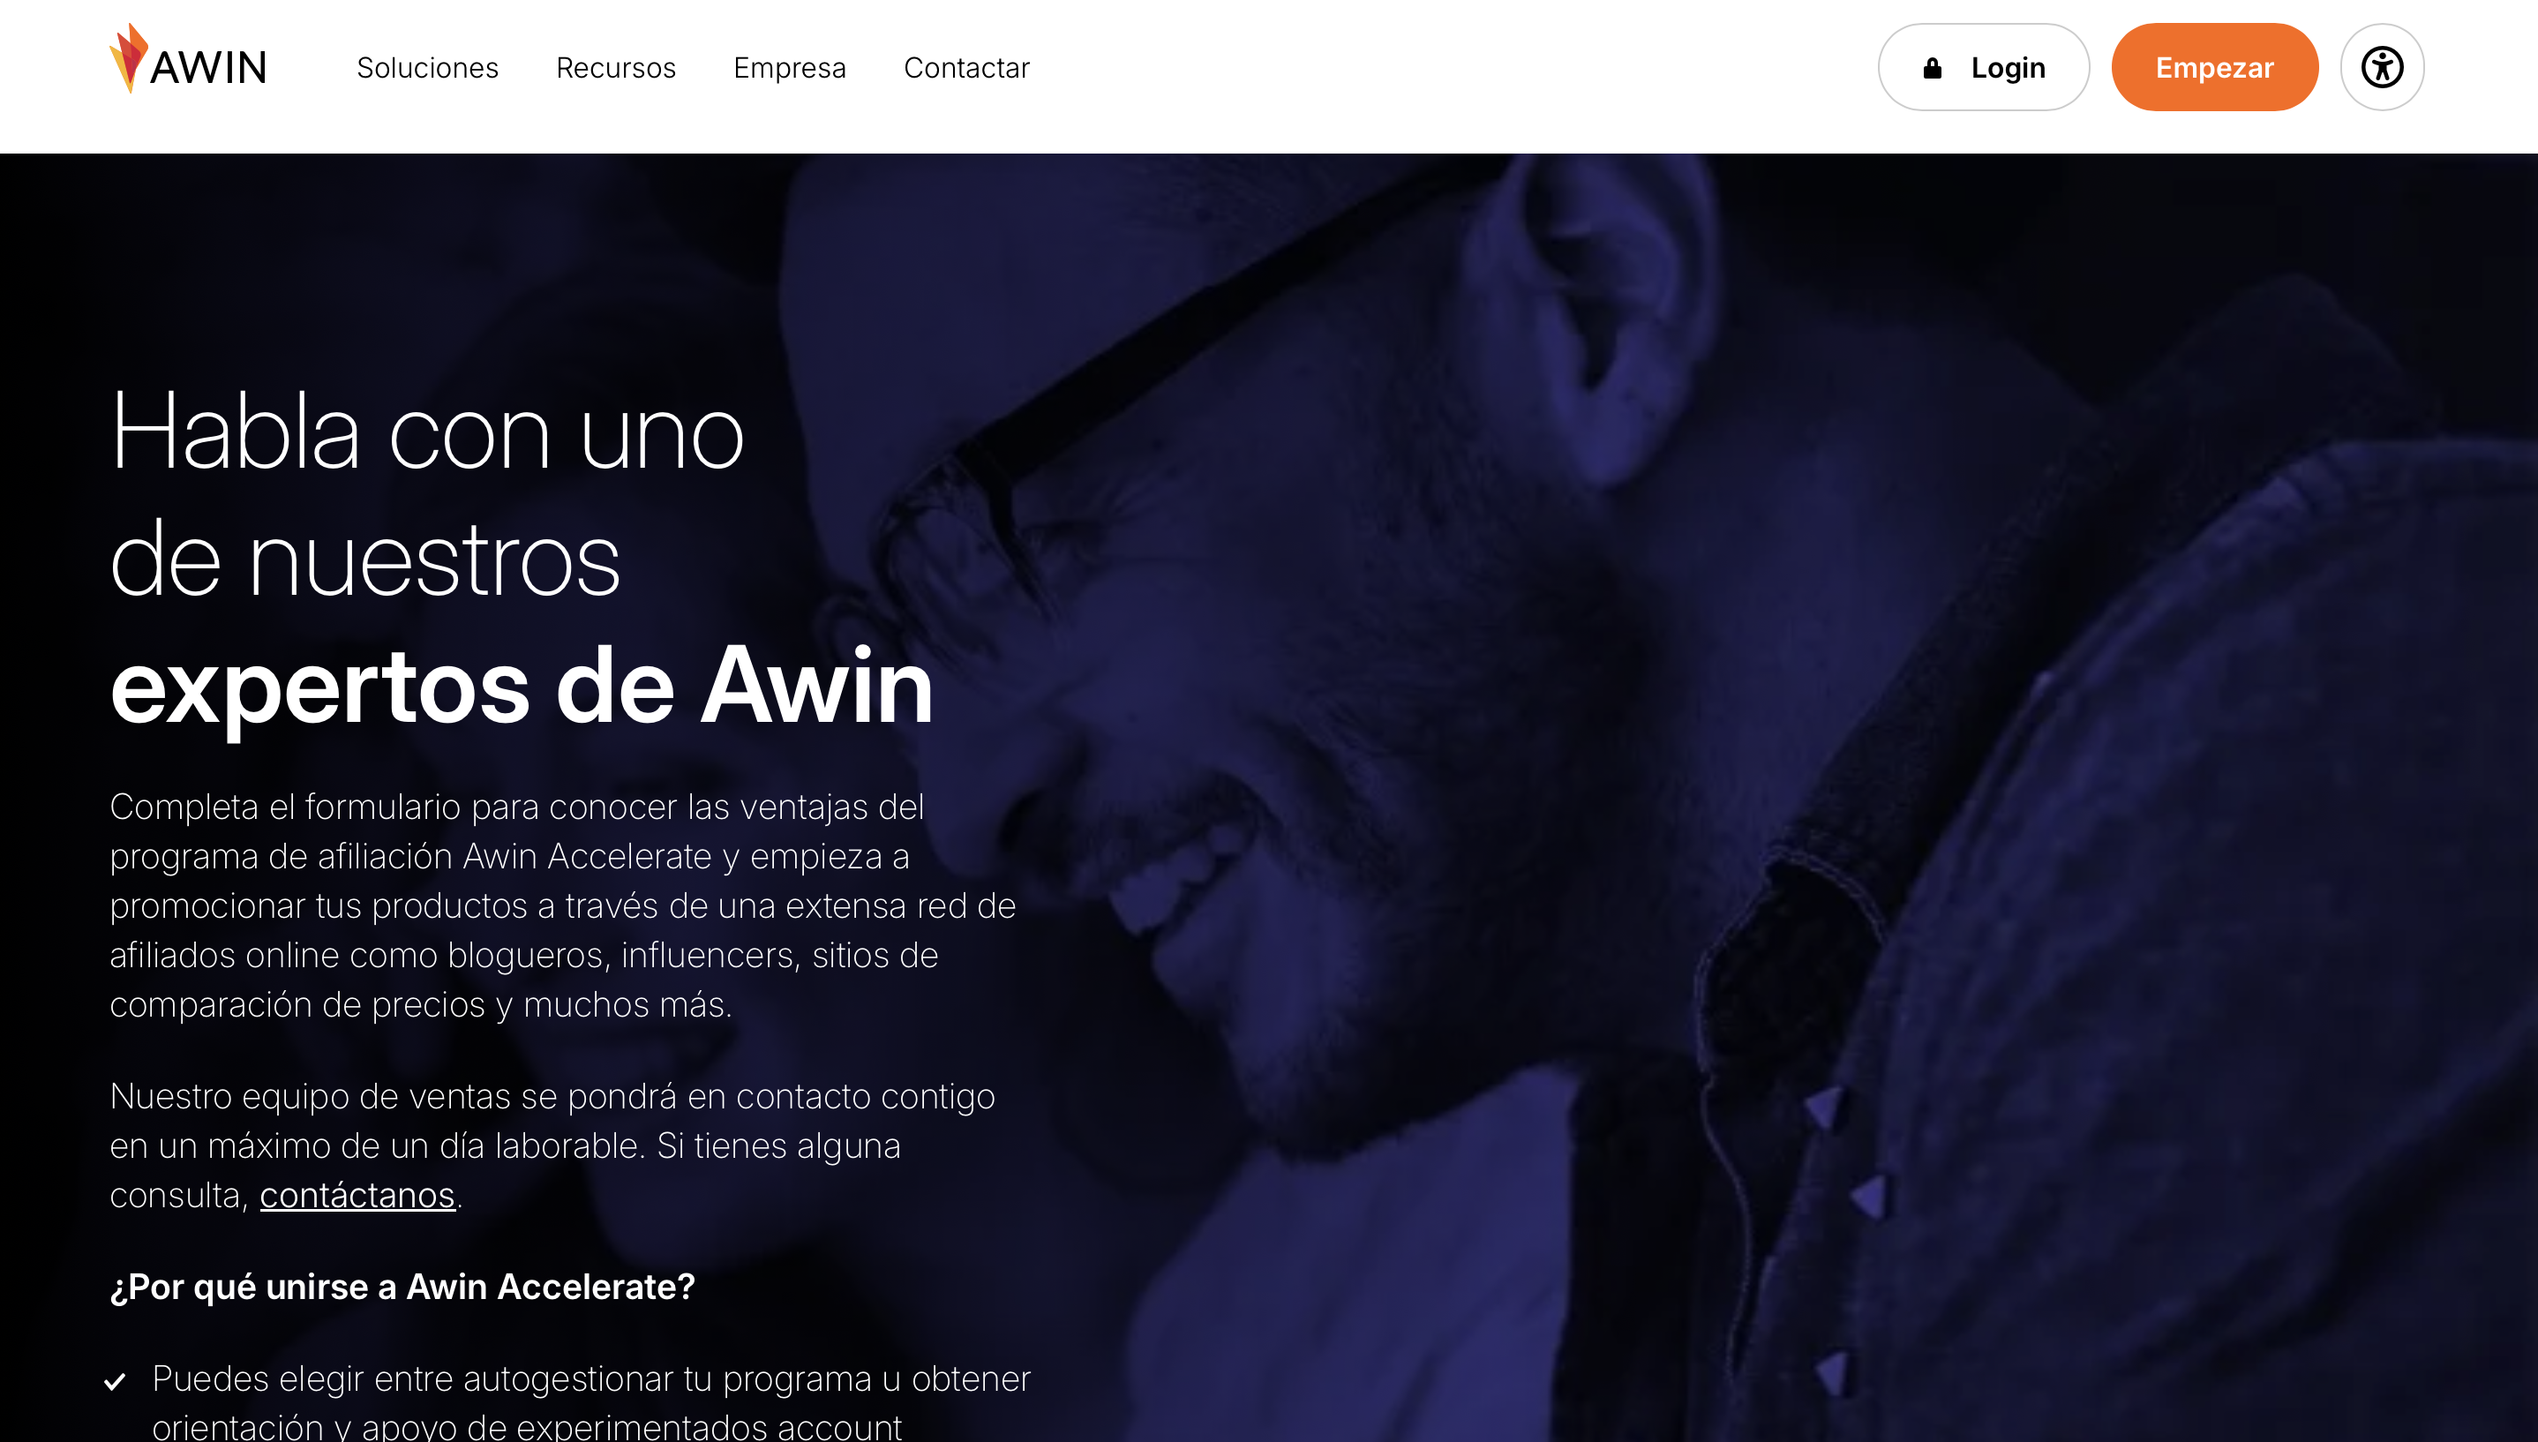2538x1442 pixels.
Task: Expand the Empresa navigation item
Action: pos(789,67)
